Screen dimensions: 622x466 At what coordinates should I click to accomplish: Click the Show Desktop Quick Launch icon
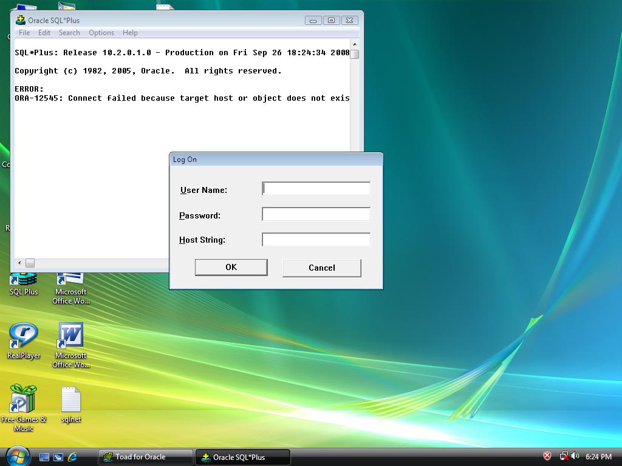pyautogui.click(x=44, y=457)
